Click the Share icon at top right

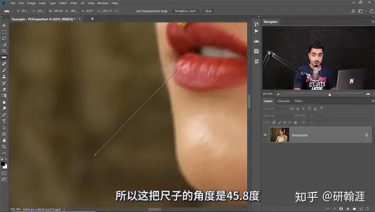coord(372,11)
